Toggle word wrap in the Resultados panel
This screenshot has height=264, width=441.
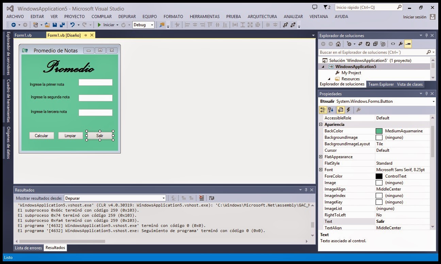coord(211,198)
